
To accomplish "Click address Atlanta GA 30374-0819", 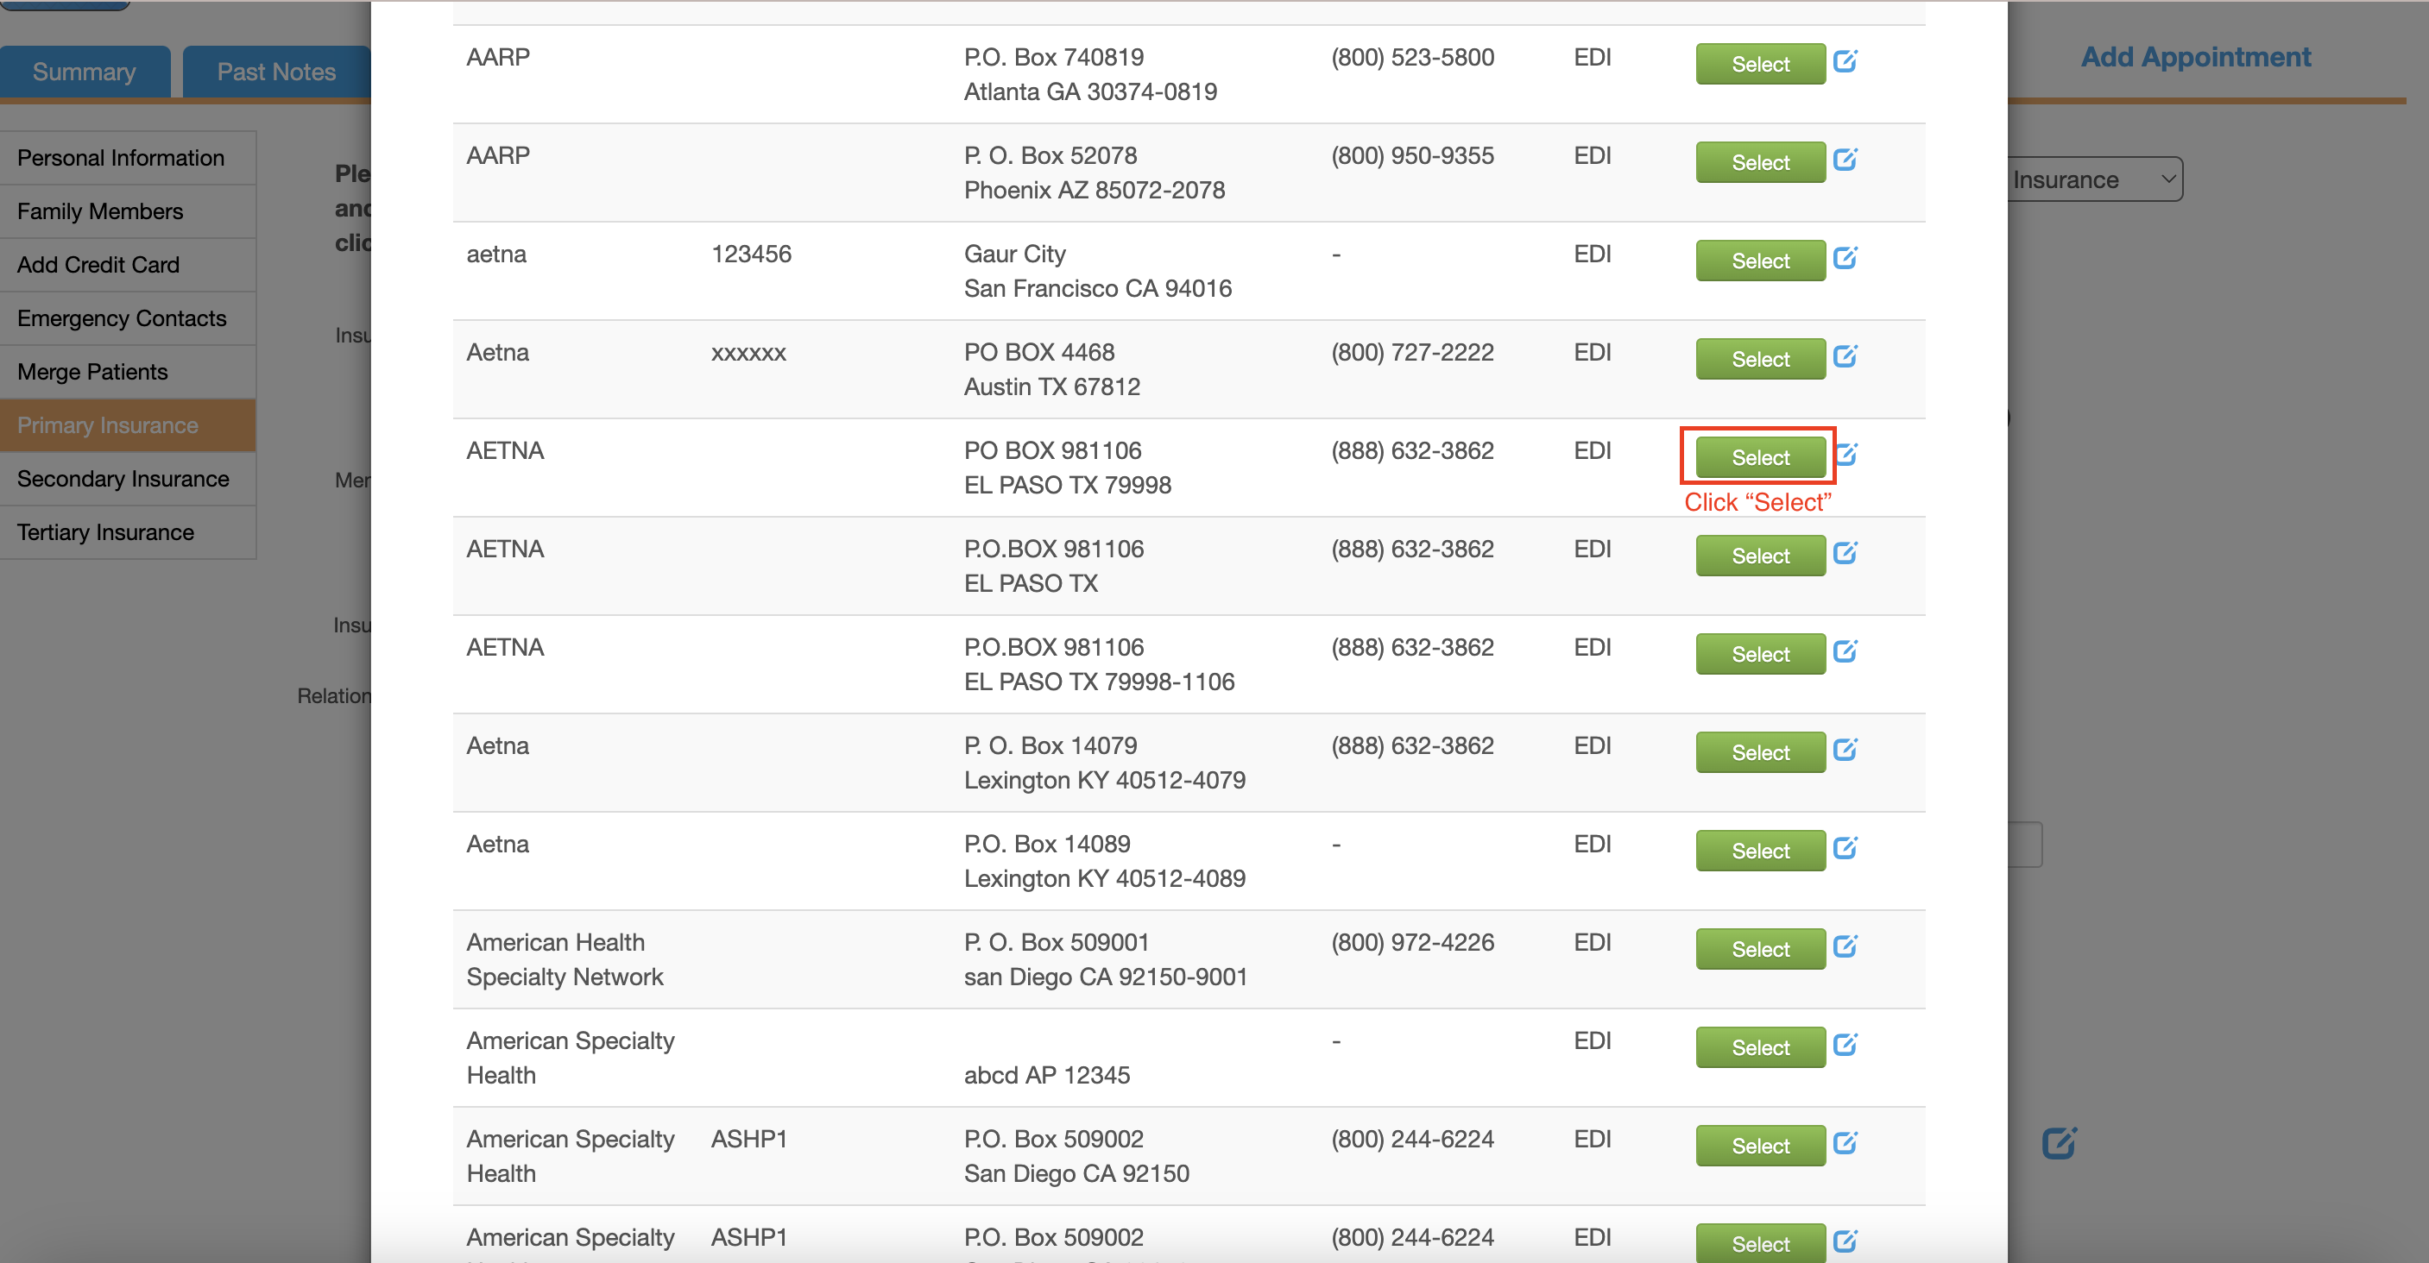I will click(1090, 91).
